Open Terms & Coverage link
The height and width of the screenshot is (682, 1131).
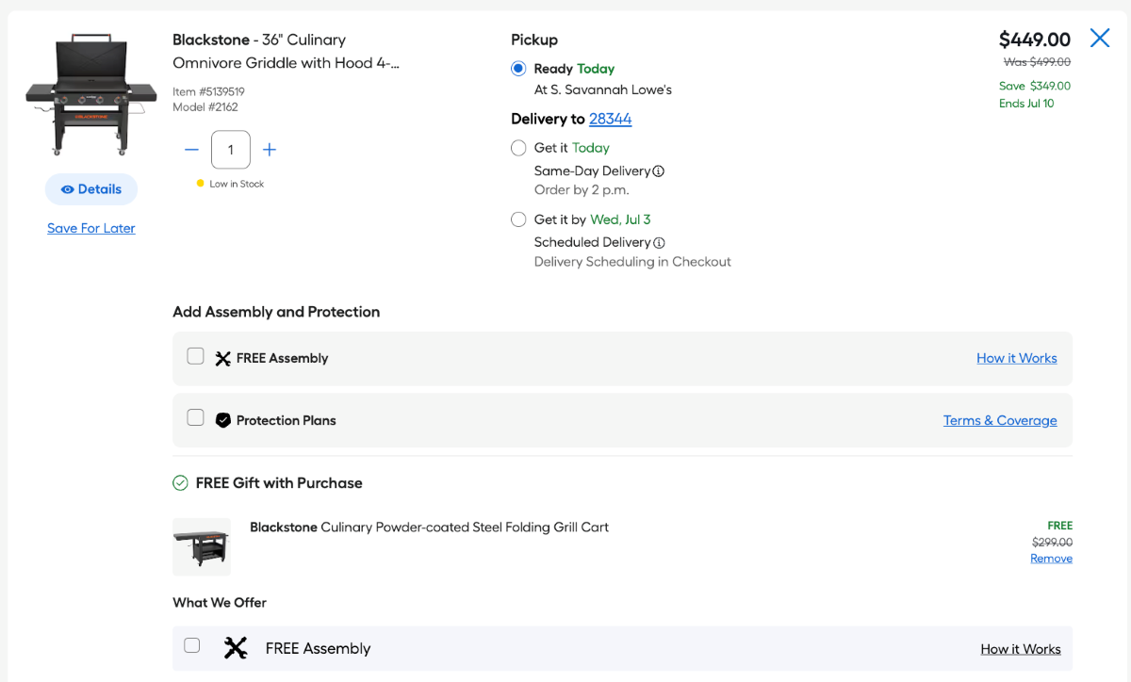tap(999, 420)
